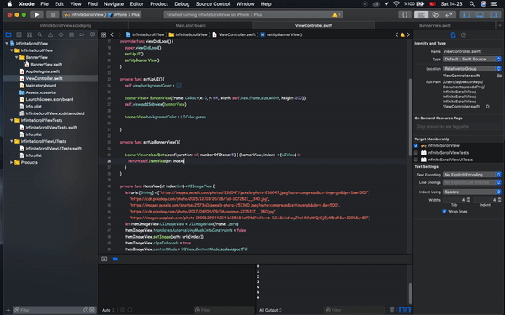Open the Indent Using Spaces dropdown
The image size is (505, 315).
click(472, 192)
